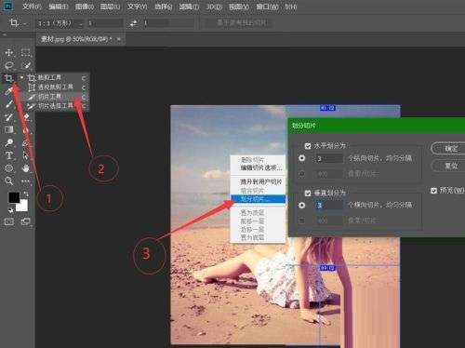The height and width of the screenshot is (348, 465).
Task: Click the crop width ratio field
Action: point(105,23)
